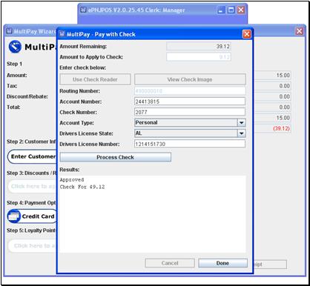Click the Routing Number field
Screen dimensions: 310x286
coord(190,91)
